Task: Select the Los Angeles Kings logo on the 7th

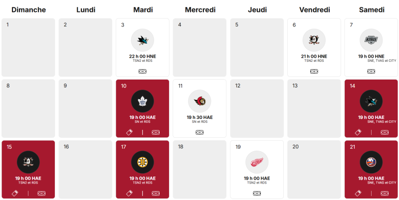Action: [x=371, y=40]
